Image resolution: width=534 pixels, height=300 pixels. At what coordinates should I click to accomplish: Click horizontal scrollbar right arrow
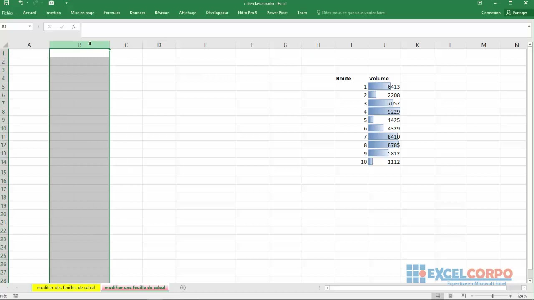pyautogui.click(x=524, y=287)
